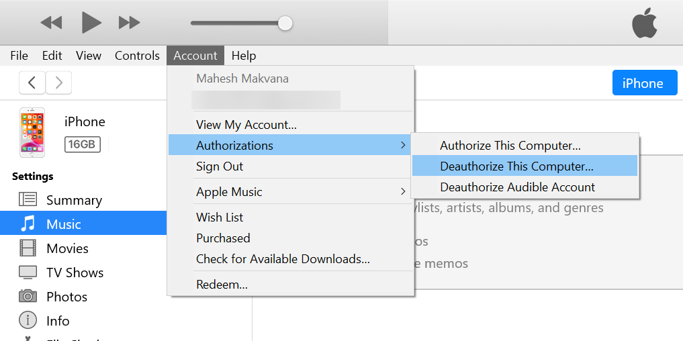The height and width of the screenshot is (341, 683).
Task: Click the Movies film icon in sidebar
Action: point(28,248)
